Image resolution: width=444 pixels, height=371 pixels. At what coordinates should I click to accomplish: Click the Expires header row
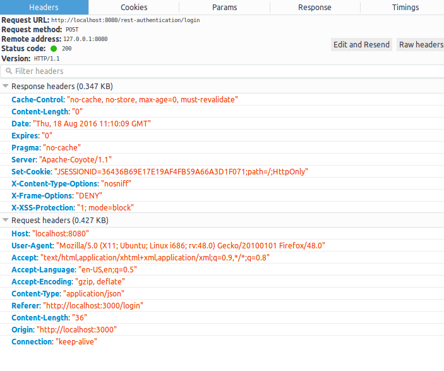pos(222,135)
